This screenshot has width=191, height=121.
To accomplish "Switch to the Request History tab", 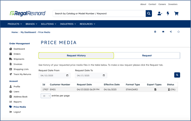I will coord(76,56).
